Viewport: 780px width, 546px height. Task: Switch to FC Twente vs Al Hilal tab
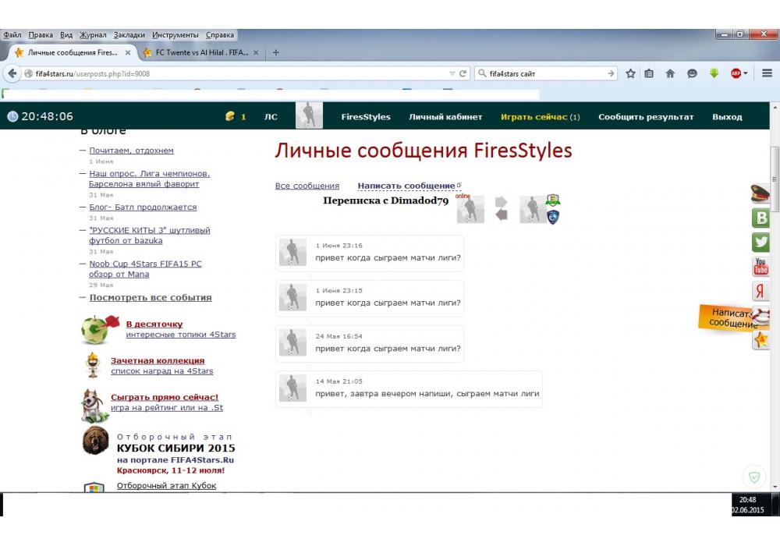coord(201,53)
